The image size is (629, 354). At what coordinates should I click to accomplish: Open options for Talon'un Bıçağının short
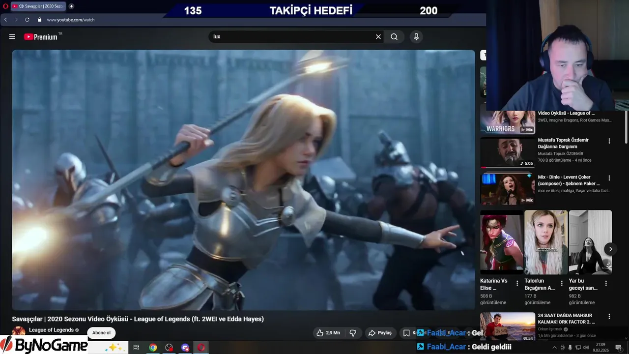pyautogui.click(x=562, y=283)
